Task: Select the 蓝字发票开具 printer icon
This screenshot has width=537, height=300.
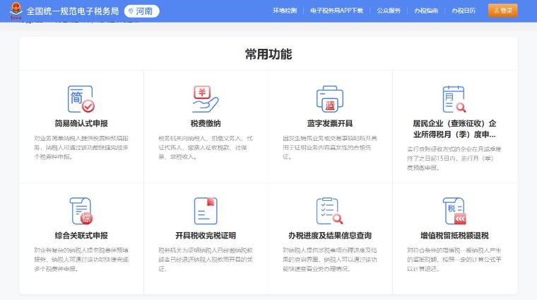Action: coord(329,99)
